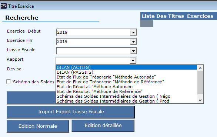Click the TSI application icon in title bar
Viewport: 217px width, 137px height.
tap(3, 6)
